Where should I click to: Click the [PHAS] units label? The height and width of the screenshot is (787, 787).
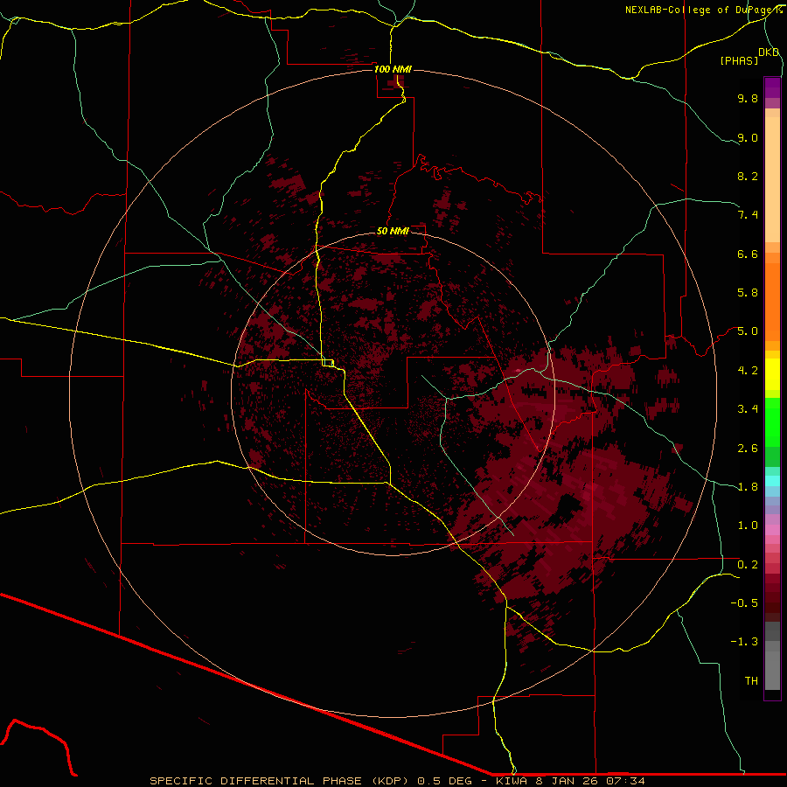[x=739, y=60]
